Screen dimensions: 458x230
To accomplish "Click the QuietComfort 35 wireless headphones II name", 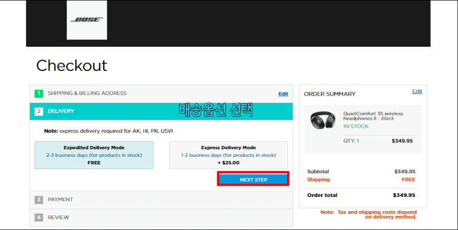I will point(373,116).
